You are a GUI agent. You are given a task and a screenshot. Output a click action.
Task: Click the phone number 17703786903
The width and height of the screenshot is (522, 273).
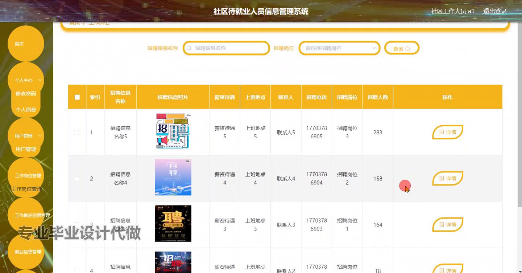[316, 224]
